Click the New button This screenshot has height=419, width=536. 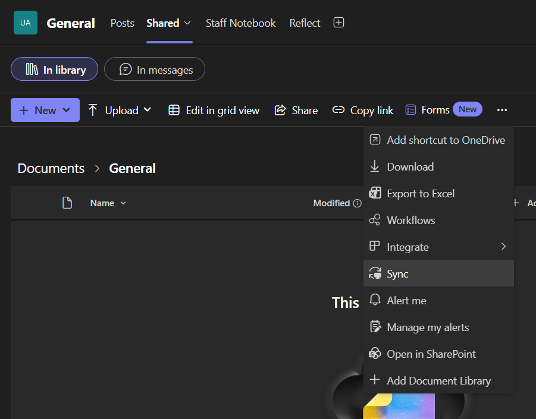45,110
